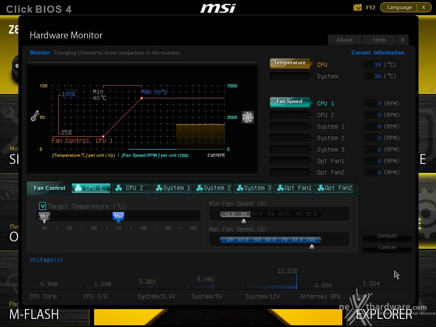Image resolution: width=436 pixels, height=327 pixels.
Task: Click the System/3.3V reading 3.360
Action: click(x=147, y=281)
